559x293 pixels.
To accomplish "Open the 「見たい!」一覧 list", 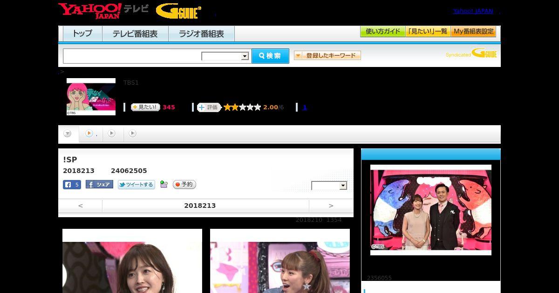I will [428, 32].
